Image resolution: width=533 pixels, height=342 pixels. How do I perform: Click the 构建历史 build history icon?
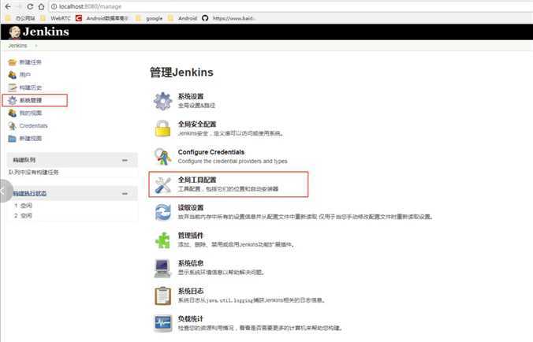click(x=13, y=87)
